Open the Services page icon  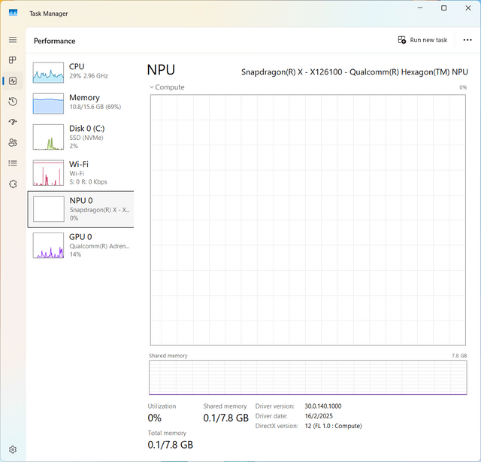click(x=13, y=184)
